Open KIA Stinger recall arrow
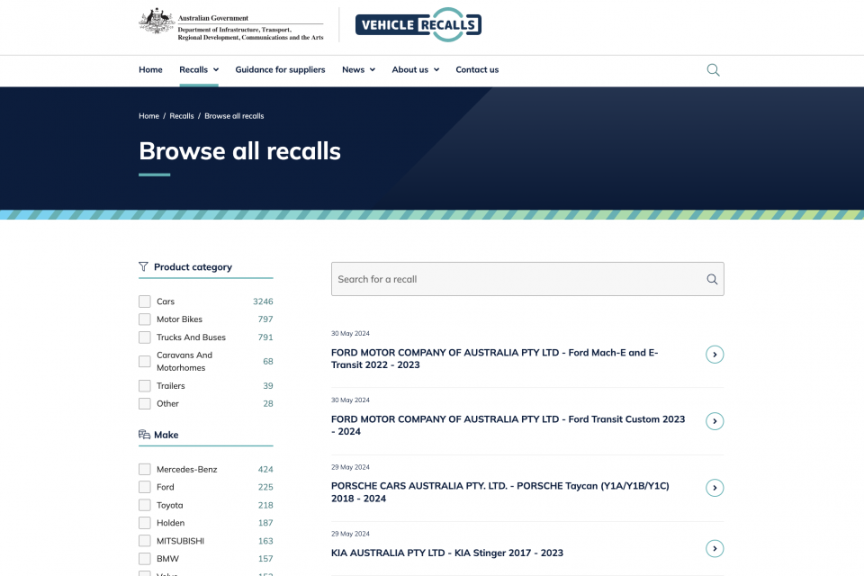The height and width of the screenshot is (576, 864). (715, 548)
